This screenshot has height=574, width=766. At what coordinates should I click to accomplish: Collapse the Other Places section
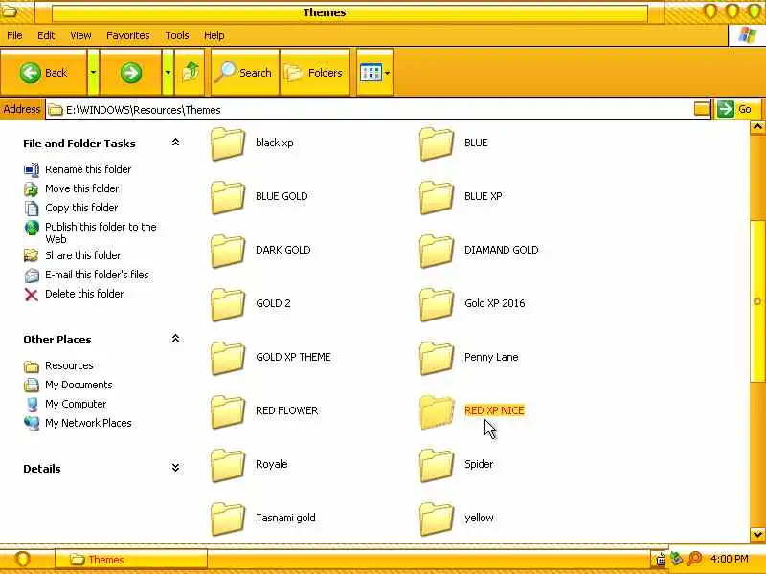click(x=175, y=339)
